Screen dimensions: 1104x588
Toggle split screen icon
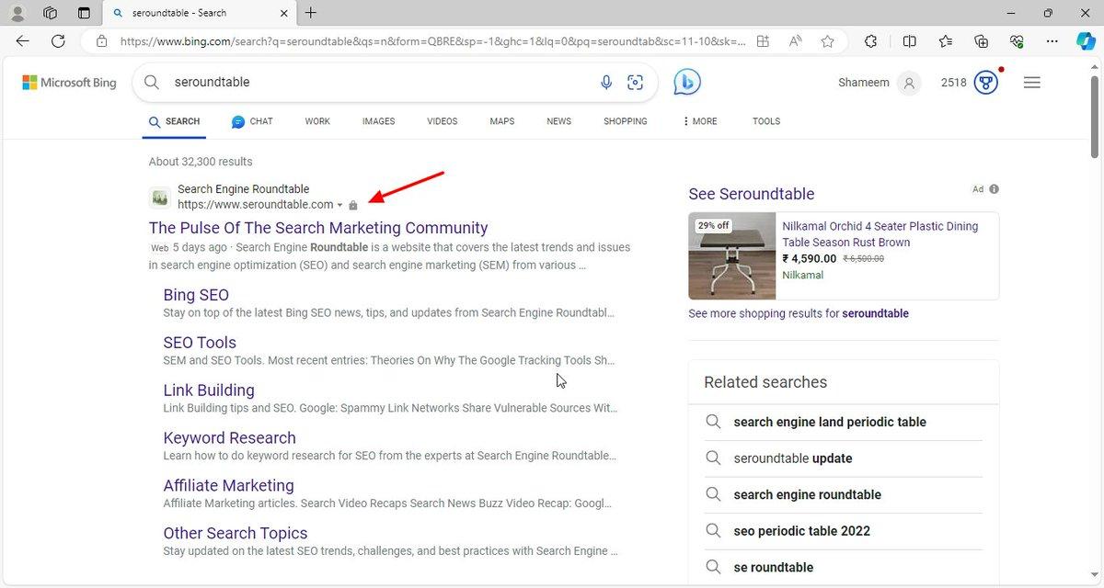click(910, 41)
